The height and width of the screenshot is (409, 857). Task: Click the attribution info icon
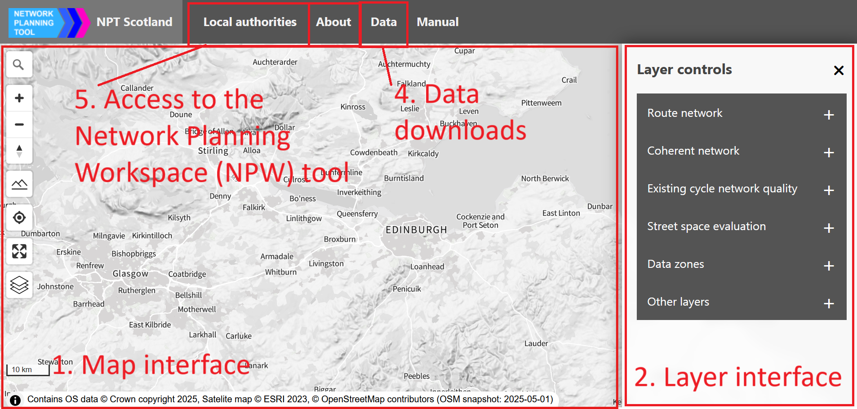[15, 400]
